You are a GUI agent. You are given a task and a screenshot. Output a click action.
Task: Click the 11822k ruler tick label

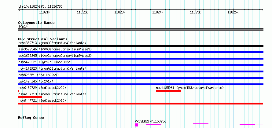pyautogui.click(x=83, y=12)
